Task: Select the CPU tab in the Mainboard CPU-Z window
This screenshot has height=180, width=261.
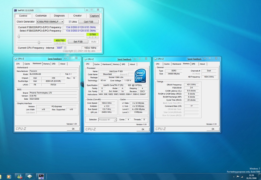Action: [18, 64]
